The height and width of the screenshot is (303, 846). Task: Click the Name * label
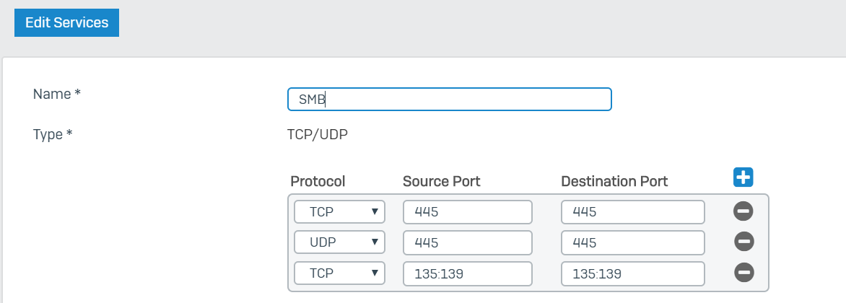[56, 94]
